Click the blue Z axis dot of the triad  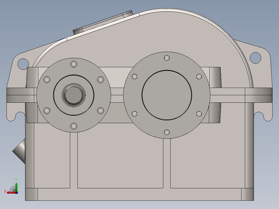[x=17, y=193]
